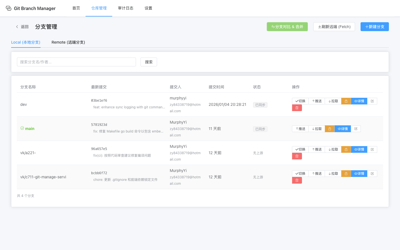400x250 pixels.
Task: Click the orange tag icon on dev branch row
Action: click(346, 101)
